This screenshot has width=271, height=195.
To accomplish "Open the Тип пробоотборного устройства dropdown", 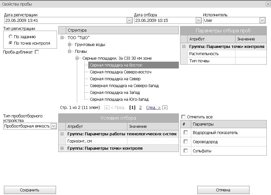I will 54,126.
